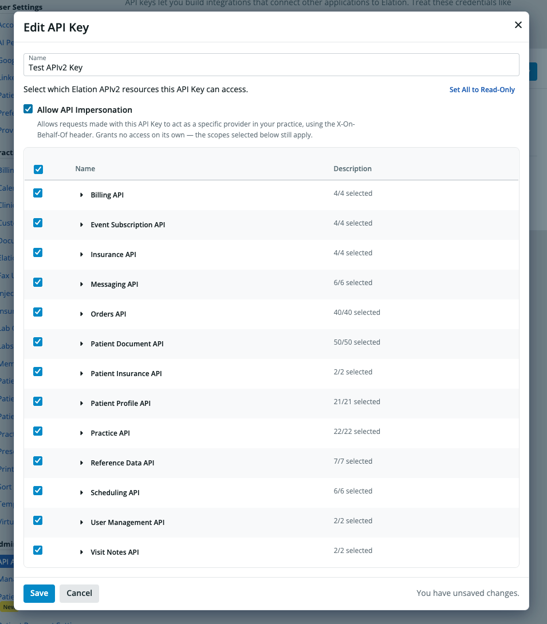The height and width of the screenshot is (624, 547).
Task: Uncheck the Scheduling API checkbox
Action: (38, 491)
